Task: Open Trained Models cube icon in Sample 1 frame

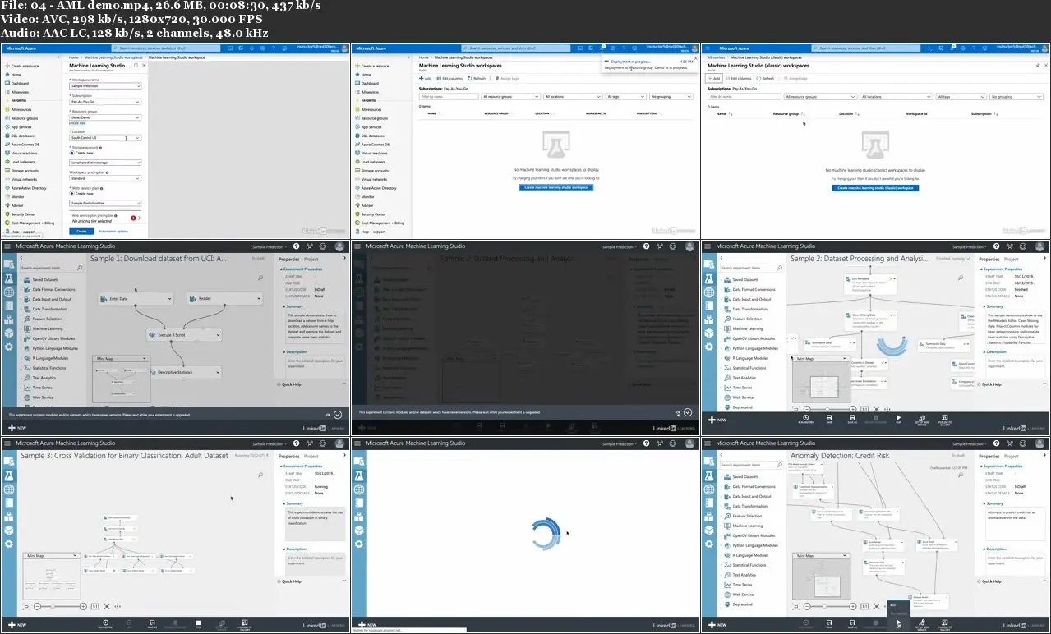Action: coord(9,333)
